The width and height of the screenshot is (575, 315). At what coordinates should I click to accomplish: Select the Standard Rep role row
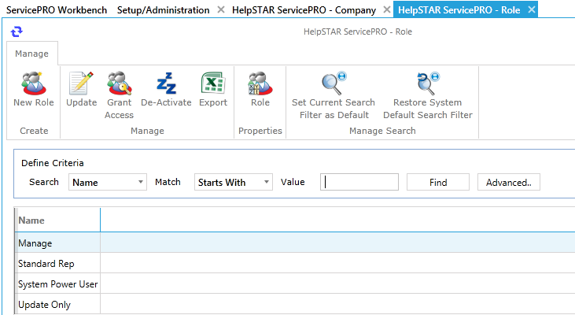coord(295,263)
